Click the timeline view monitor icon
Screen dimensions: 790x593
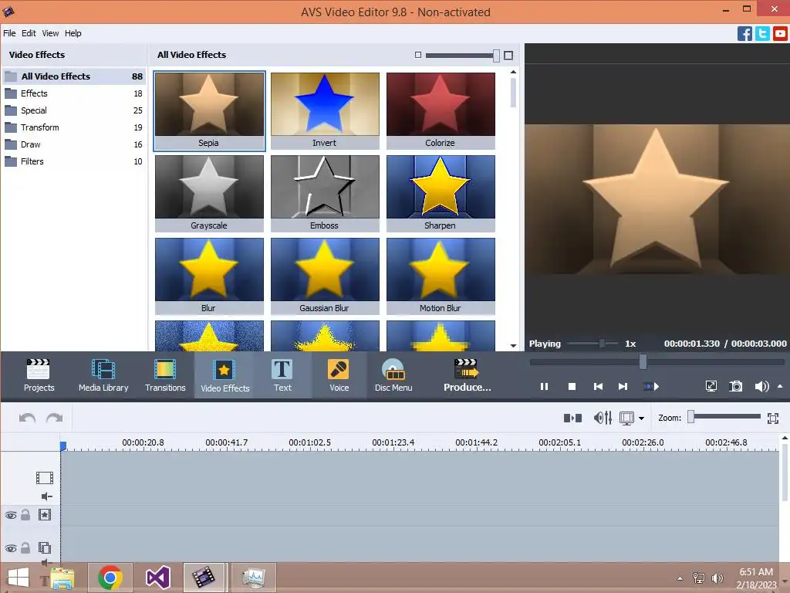tap(626, 418)
